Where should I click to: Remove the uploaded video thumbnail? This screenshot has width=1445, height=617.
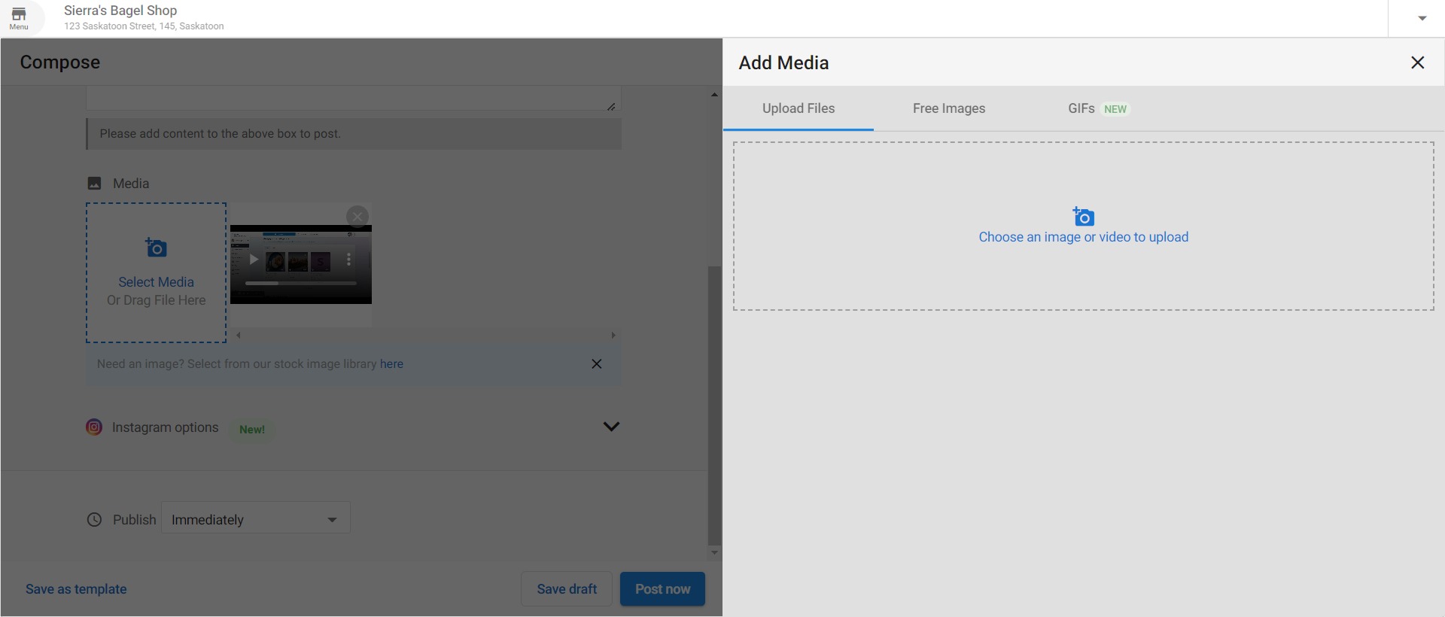[x=357, y=217]
